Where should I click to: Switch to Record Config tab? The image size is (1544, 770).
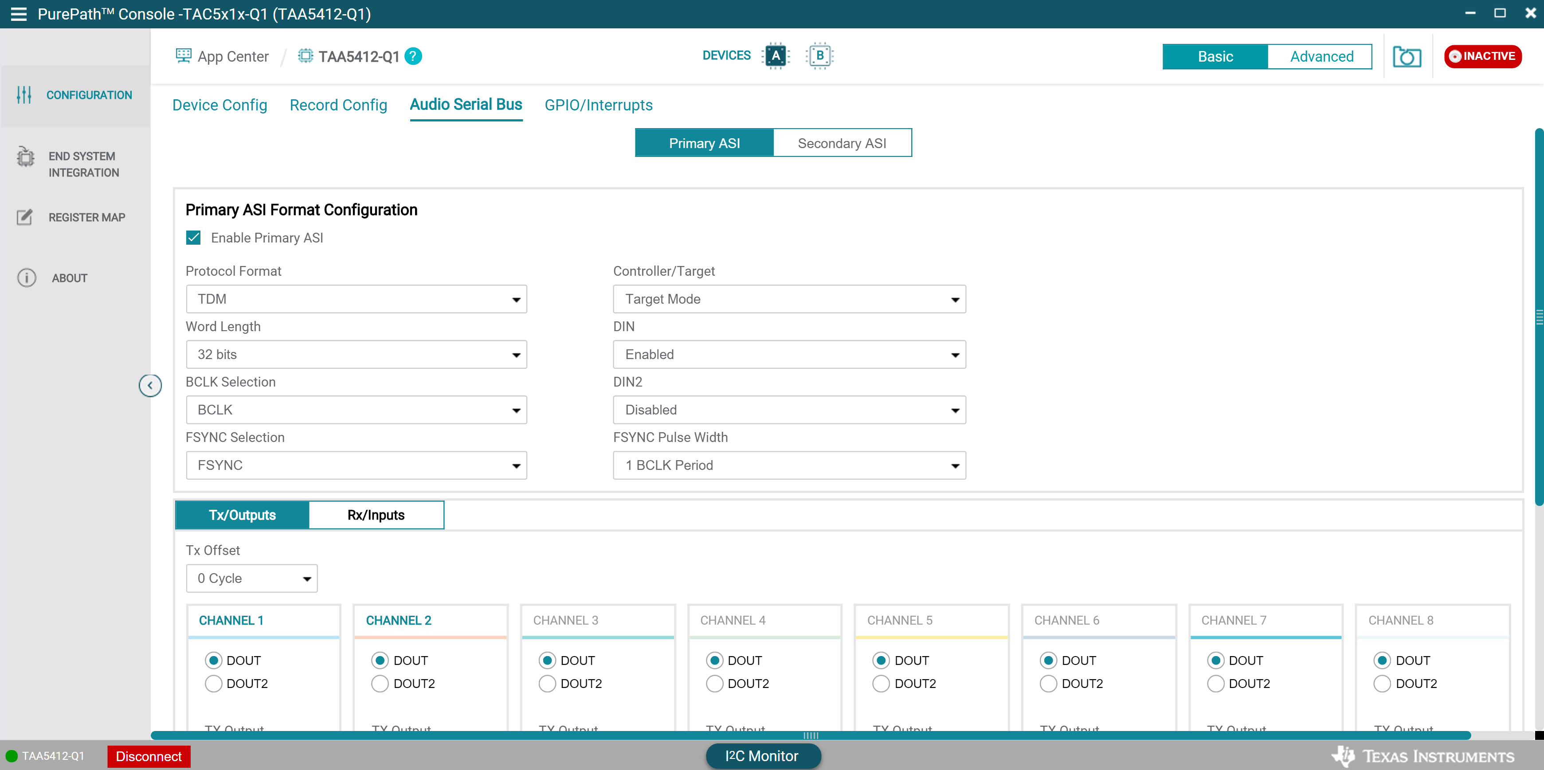(339, 105)
